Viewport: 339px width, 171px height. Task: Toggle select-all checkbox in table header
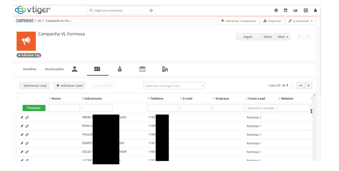pos(18,98)
